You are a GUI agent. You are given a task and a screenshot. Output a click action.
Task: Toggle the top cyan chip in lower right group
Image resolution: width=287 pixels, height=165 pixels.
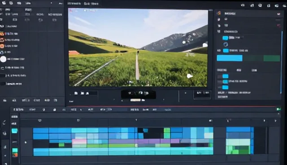click(225, 76)
